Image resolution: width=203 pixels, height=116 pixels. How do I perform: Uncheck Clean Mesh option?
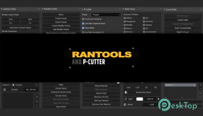83,28
